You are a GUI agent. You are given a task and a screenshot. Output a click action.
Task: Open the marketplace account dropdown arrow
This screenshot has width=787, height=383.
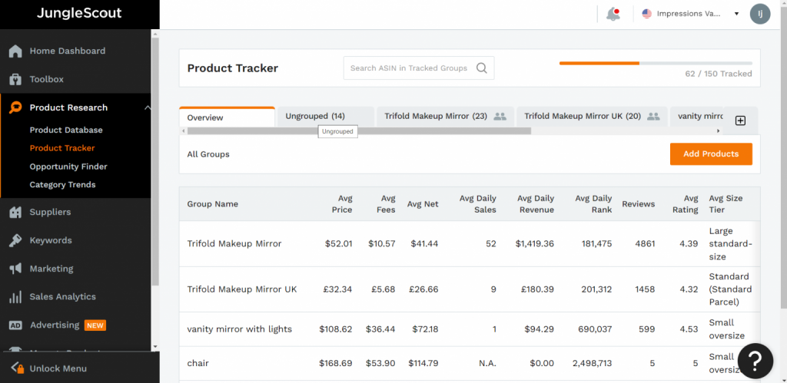click(x=736, y=14)
